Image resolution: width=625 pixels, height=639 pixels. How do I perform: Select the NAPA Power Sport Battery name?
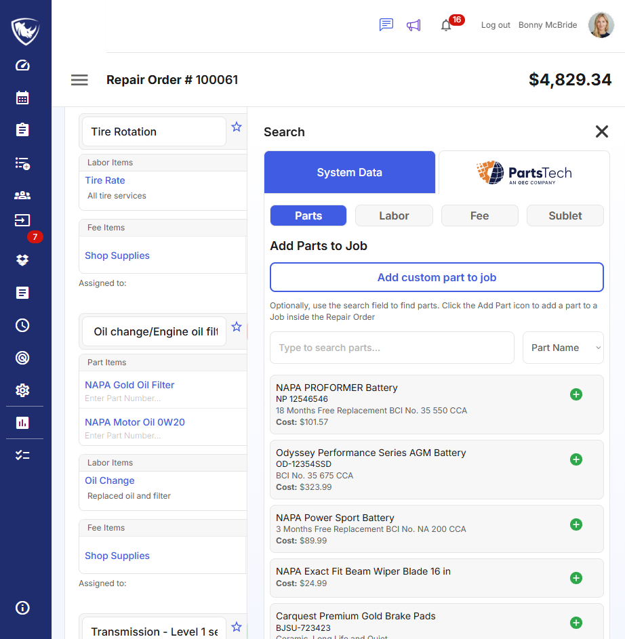pos(335,518)
